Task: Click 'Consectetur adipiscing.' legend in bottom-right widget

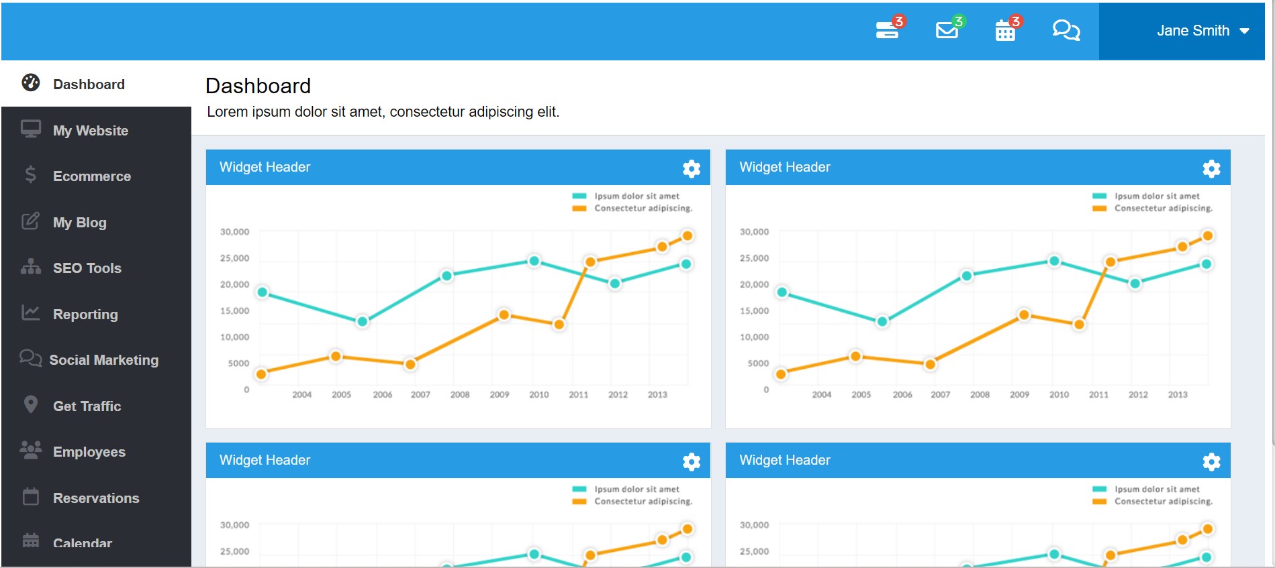Action: [x=1164, y=501]
